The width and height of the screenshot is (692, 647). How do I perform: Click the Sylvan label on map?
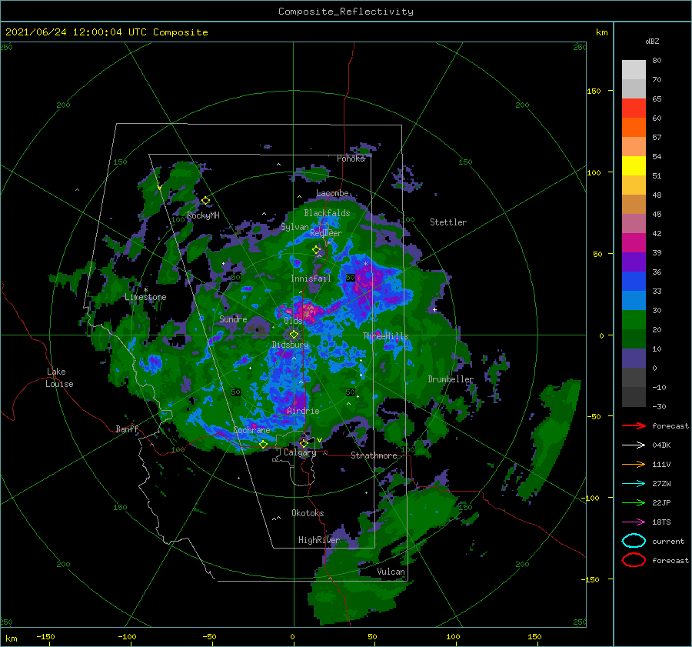pyautogui.click(x=294, y=227)
